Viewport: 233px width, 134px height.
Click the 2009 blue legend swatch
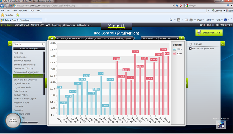pyautogui.click(x=174, y=49)
